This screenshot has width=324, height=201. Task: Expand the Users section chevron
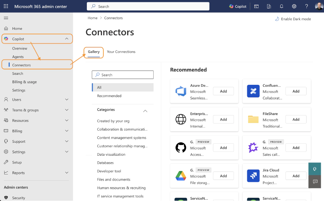[x=67, y=99]
